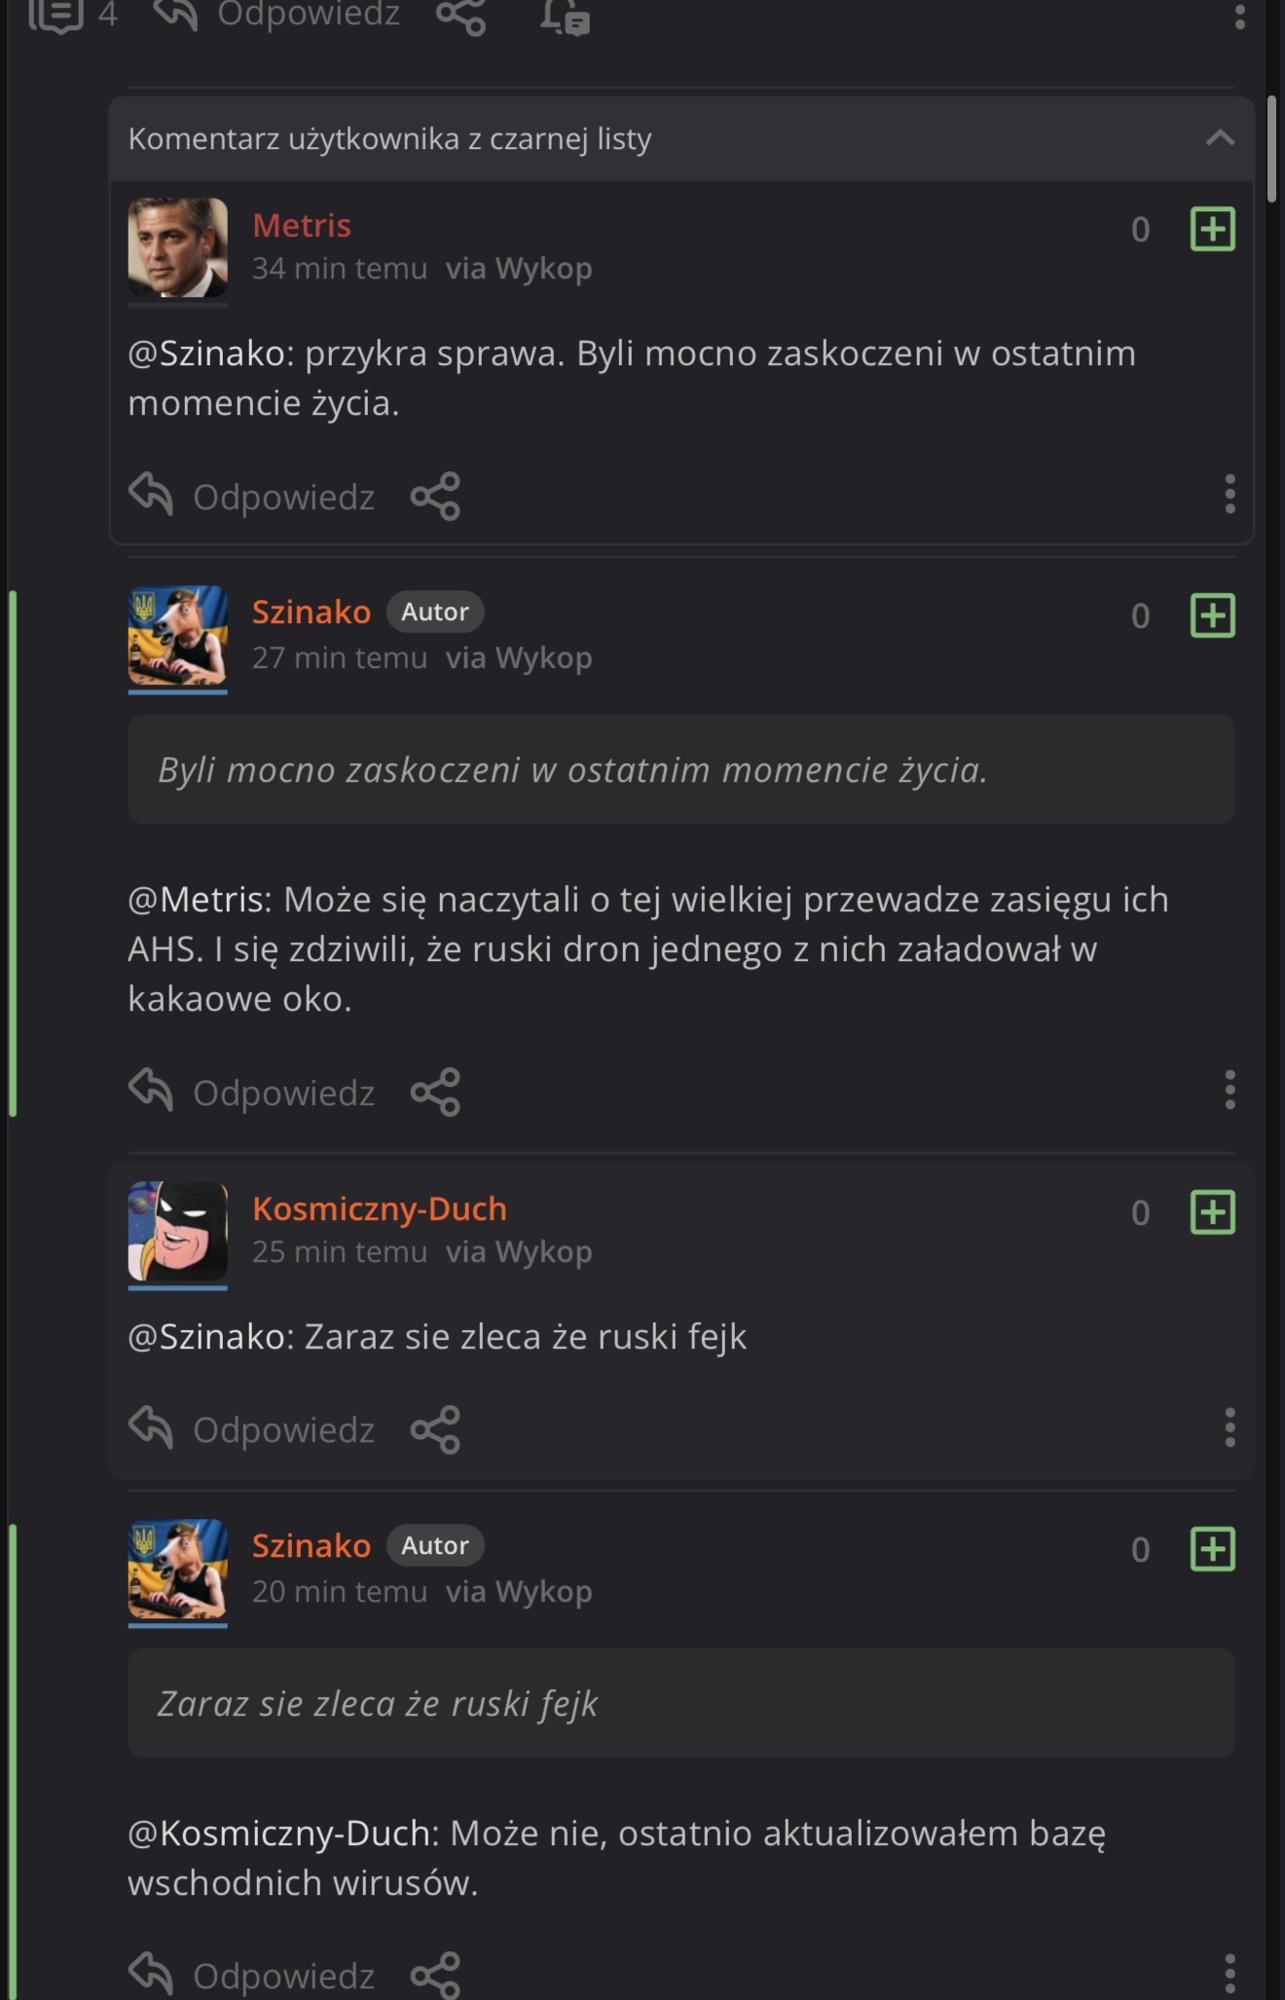Reply to Metris's comment

(253, 497)
